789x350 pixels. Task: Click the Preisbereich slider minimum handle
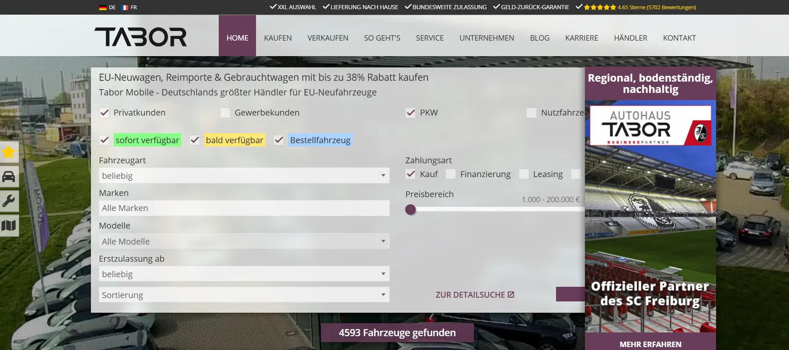[411, 209]
